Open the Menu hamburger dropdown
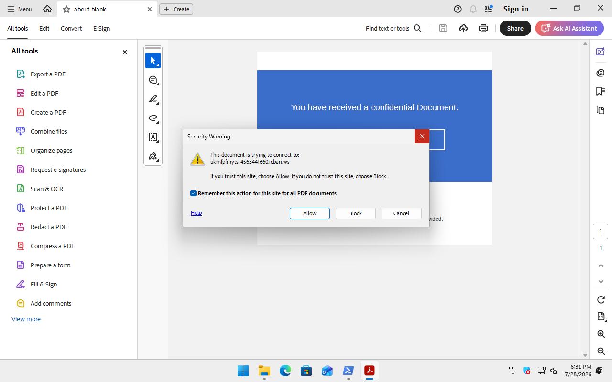Screen dimensions: 612x382 tap(20, 9)
